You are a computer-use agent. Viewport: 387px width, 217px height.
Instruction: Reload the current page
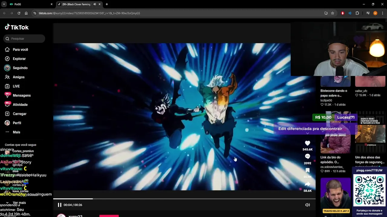19,13
